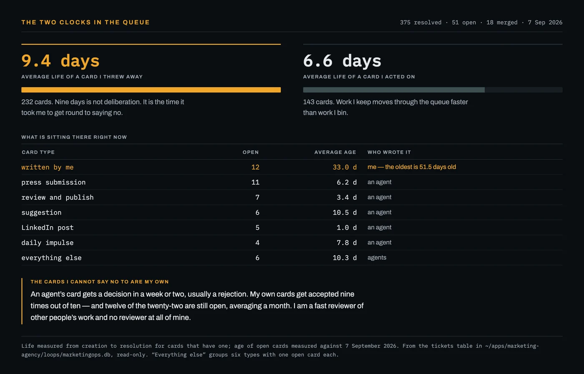This screenshot has width=584, height=374.
Task: Select the 'written by me' row label
Action: (x=48, y=167)
